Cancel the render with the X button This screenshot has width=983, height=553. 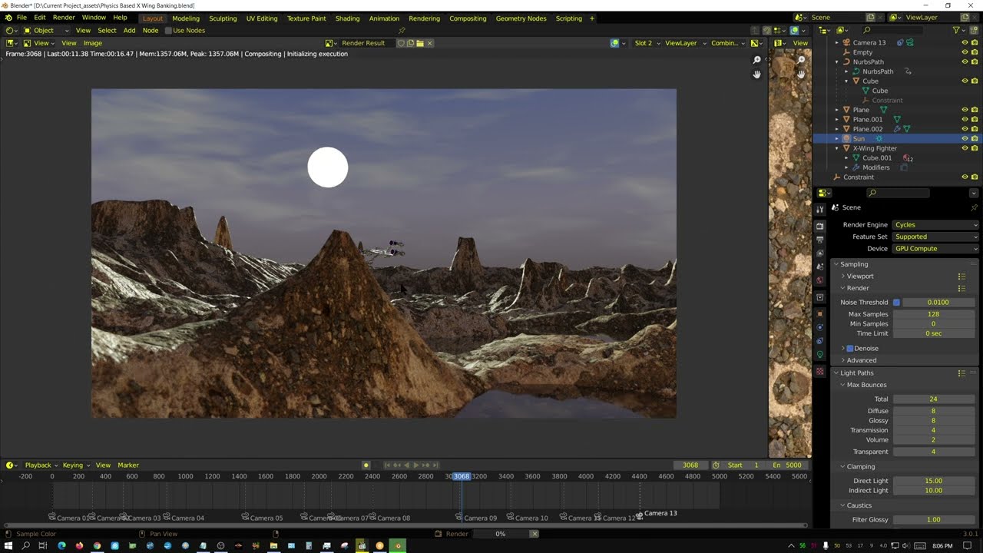tap(534, 534)
